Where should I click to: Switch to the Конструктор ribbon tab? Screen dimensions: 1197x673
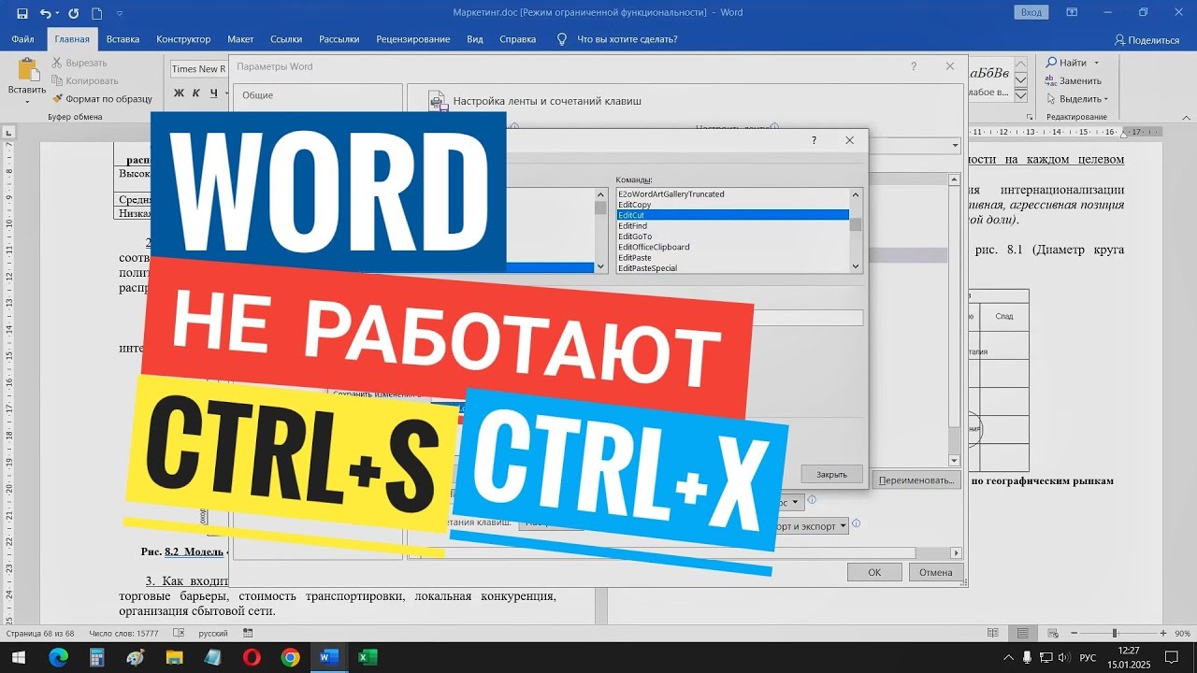point(183,39)
